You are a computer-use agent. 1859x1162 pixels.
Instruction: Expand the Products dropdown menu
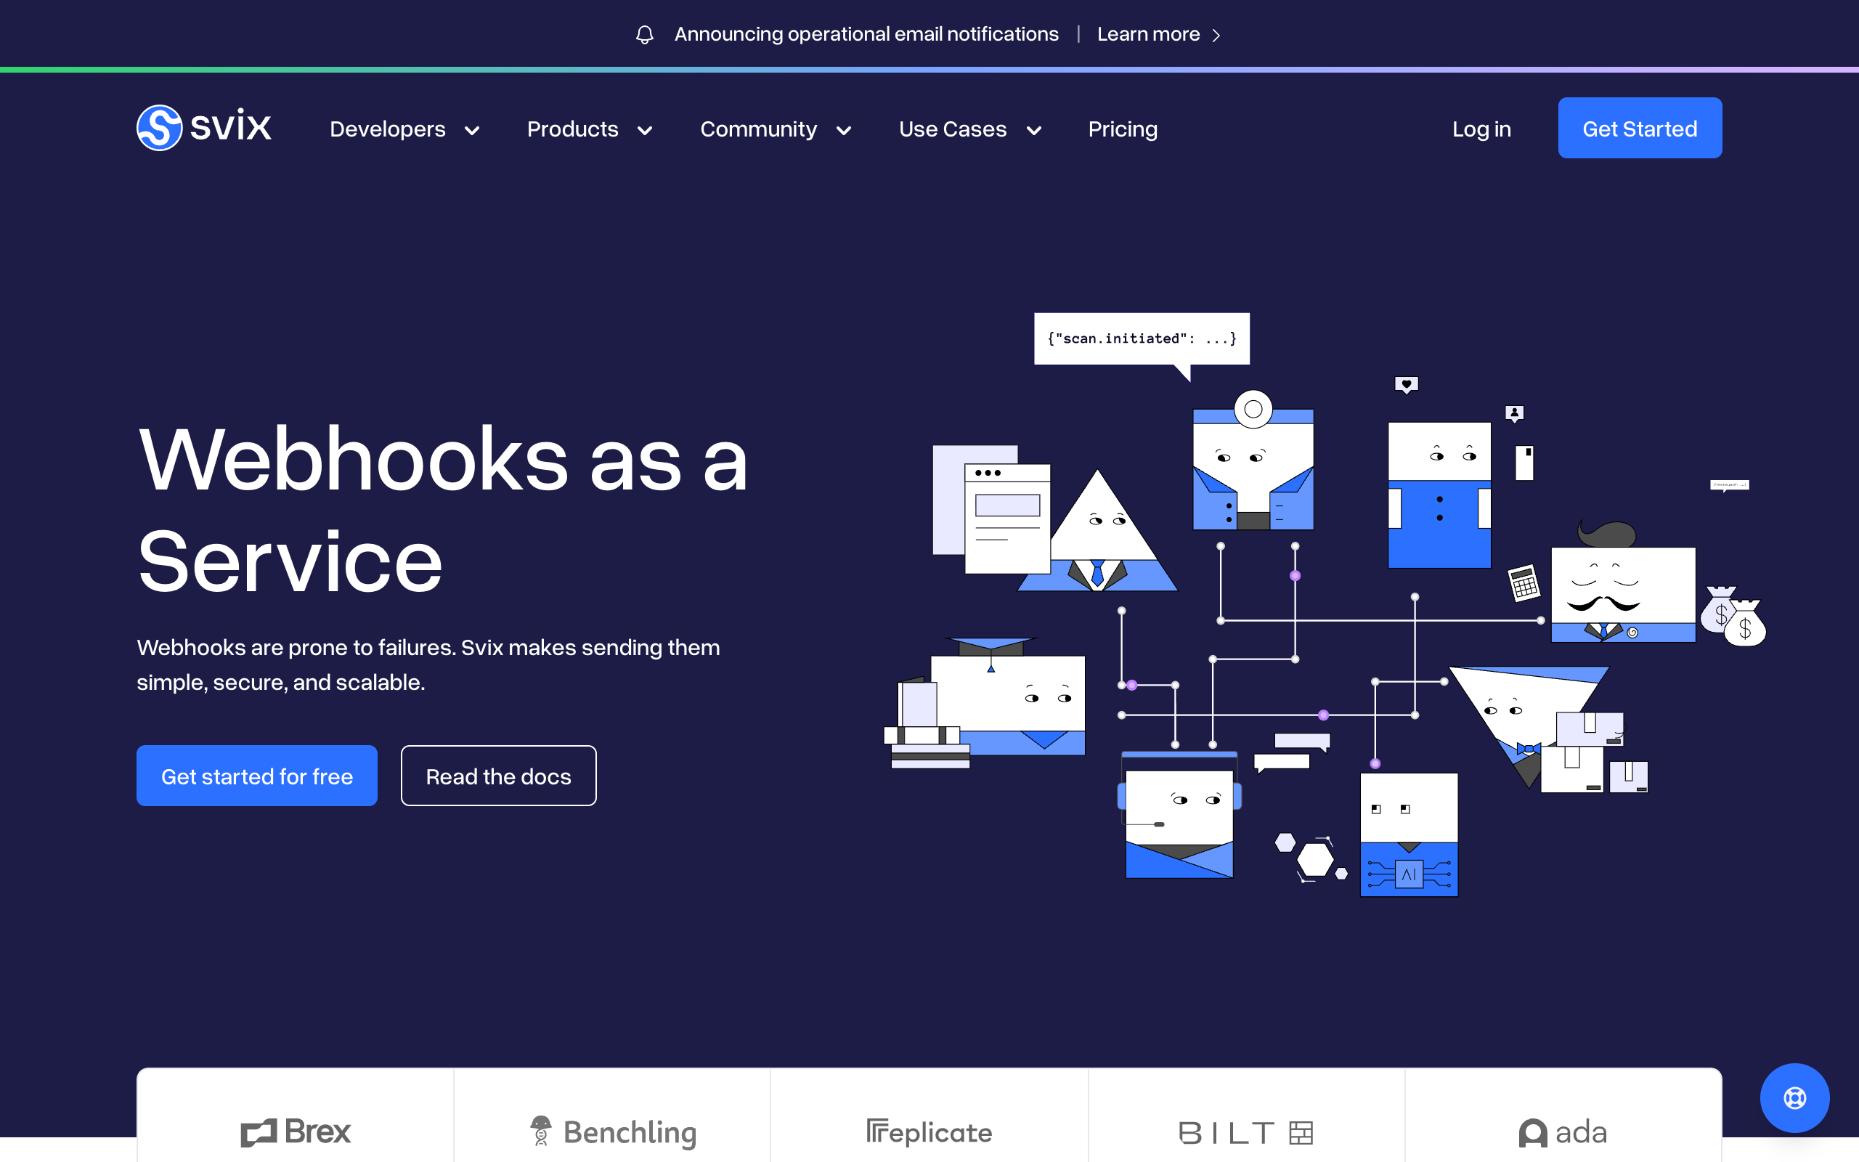(589, 129)
